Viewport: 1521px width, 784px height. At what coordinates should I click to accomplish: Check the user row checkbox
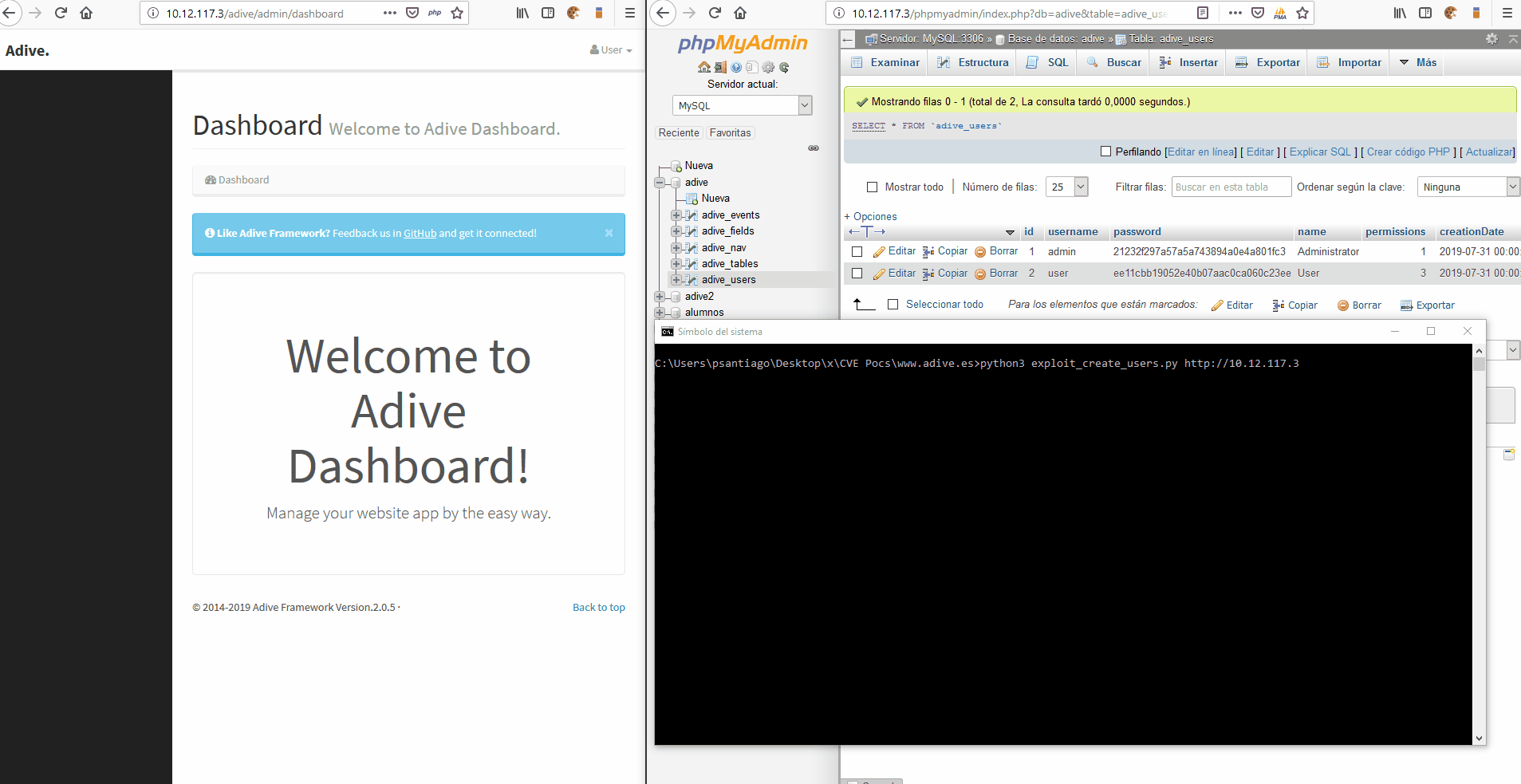(857, 274)
